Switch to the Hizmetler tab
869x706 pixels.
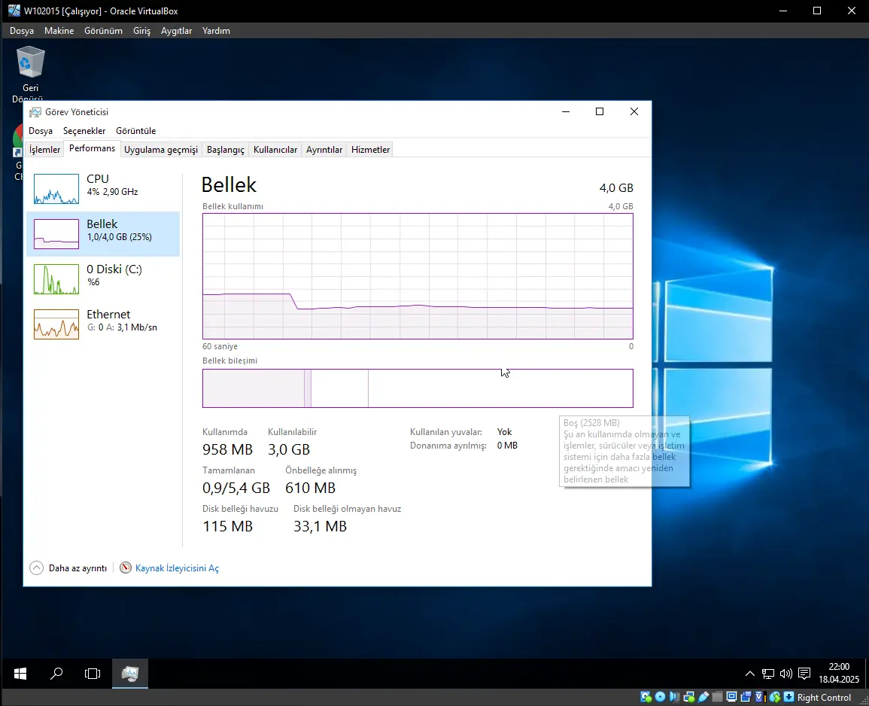[370, 150]
